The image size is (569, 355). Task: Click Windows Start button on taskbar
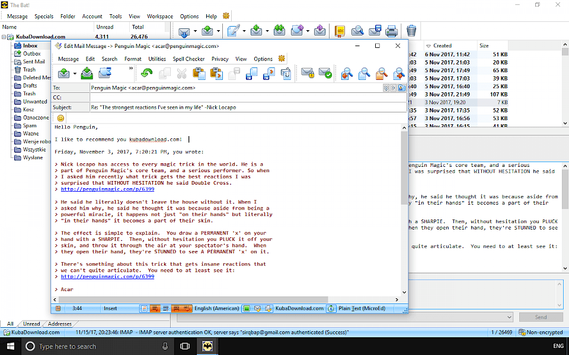tap(11, 346)
